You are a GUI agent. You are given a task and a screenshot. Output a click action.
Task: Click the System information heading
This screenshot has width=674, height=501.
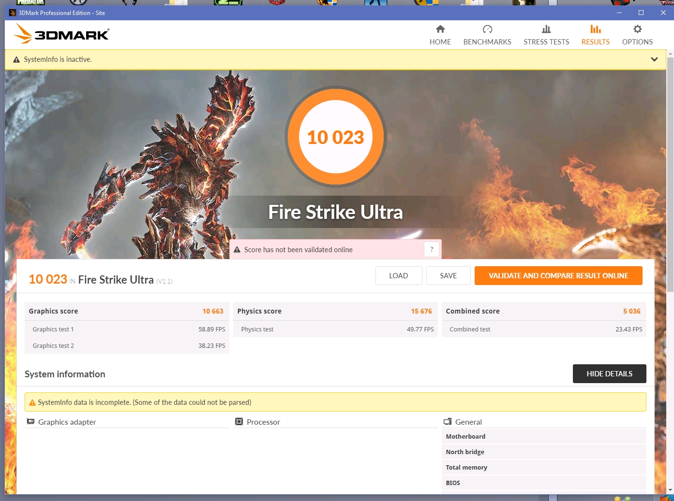65,374
